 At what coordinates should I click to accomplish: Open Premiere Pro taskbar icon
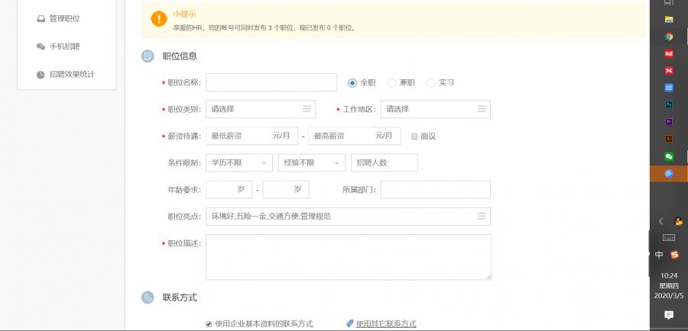coord(668,121)
